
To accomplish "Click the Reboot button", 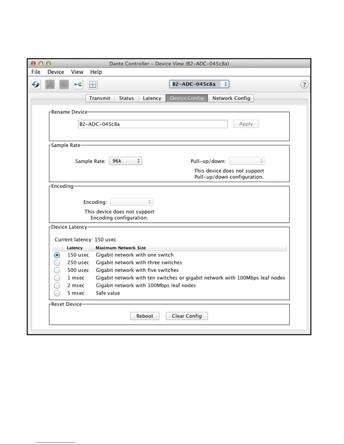I will (145, 316).
